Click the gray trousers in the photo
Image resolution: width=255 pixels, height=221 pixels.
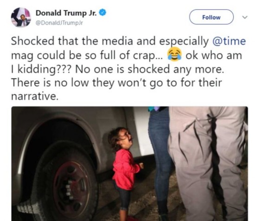pos(207,164)
